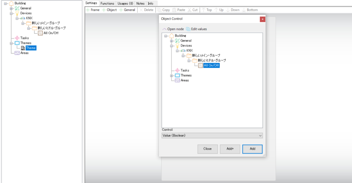The image size is (352, 183).
Task: Click the Areas icon in left tree
Action: pyautogui.click(x=17, y=53)
